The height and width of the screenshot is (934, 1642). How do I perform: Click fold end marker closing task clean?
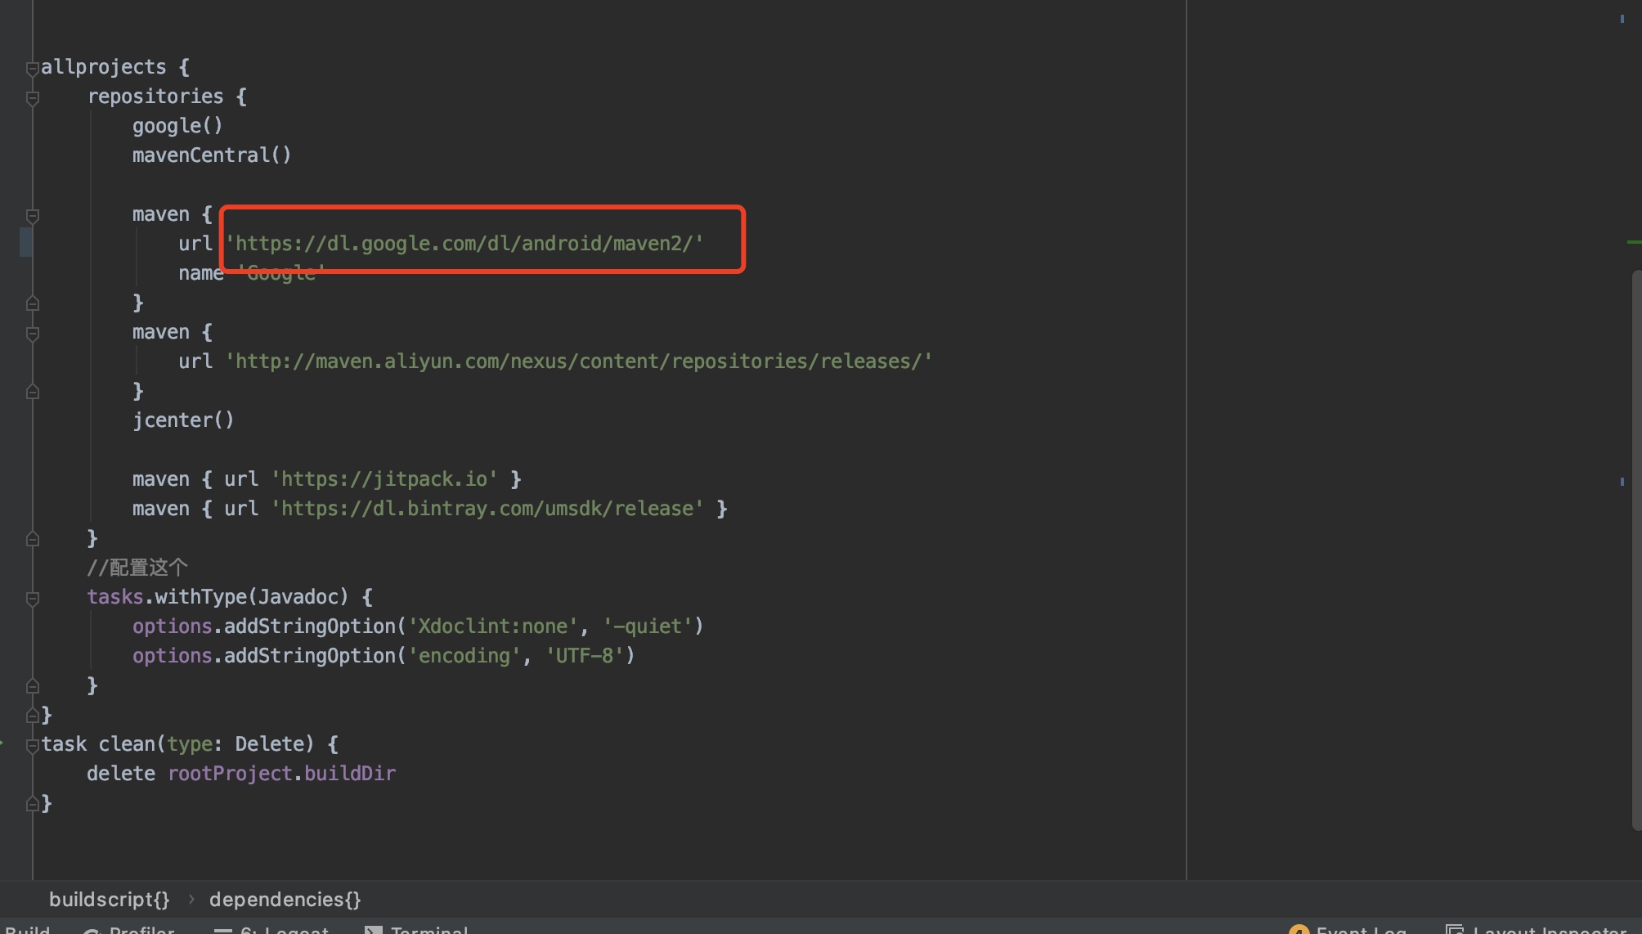point(33,804)
